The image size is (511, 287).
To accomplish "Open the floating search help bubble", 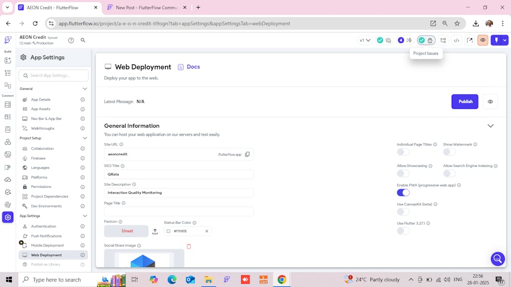I will (x=498, y=259).
